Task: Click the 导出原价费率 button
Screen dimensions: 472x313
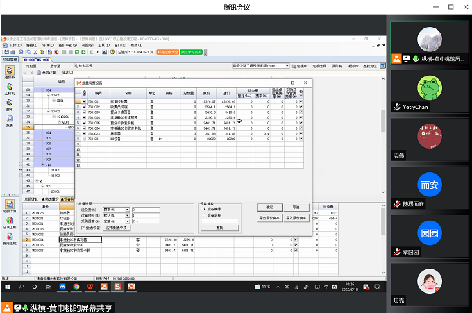Action: coord(269,218)
